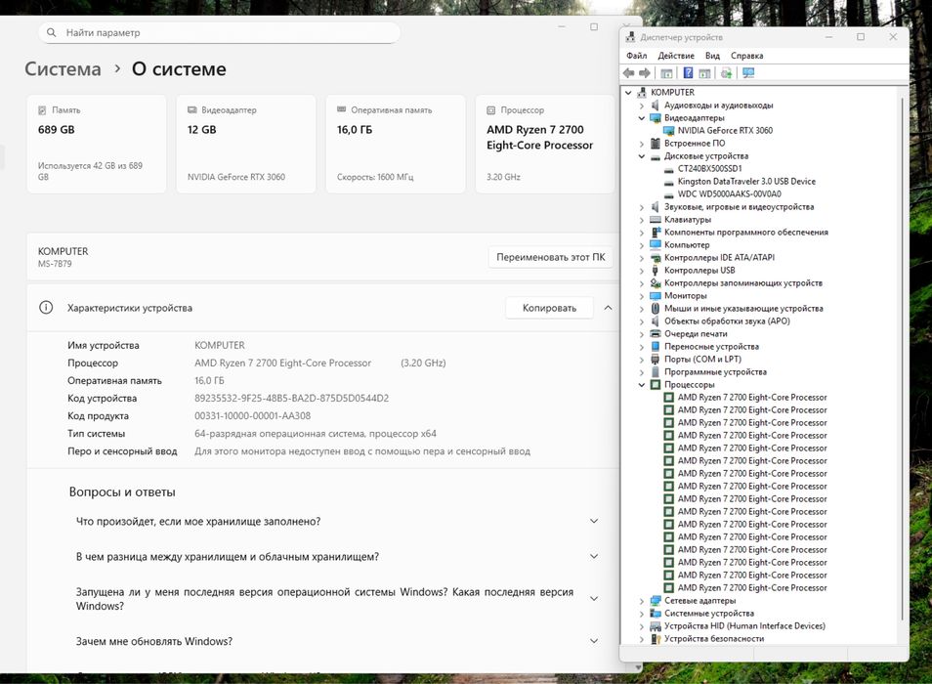Click the Device Manager vertical scrollbar
The image size is (932, 684).
point(903,361)
